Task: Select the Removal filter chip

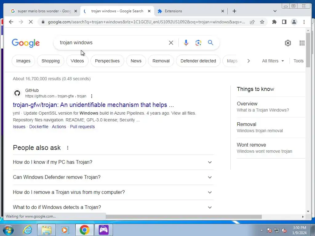Action: (161, 61)
